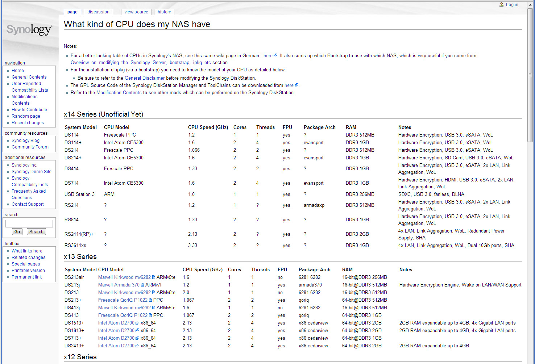The width and height of the screenshot is (535, 364).
Task: Open a Random page
Action: 26,116
